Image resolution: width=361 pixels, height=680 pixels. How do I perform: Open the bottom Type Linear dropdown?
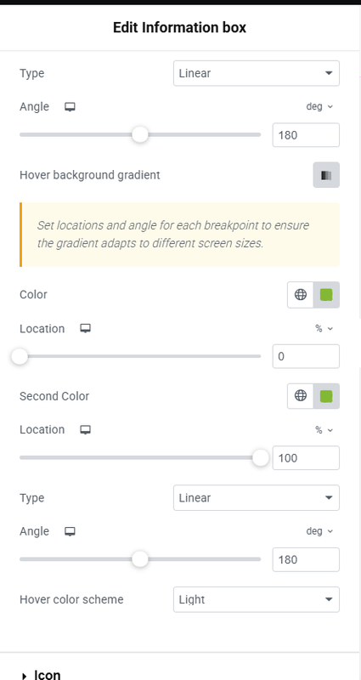pyautogui.click(x=257, y=498)
